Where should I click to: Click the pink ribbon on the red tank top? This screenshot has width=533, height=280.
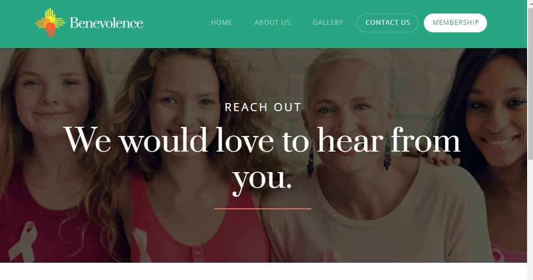coord(23,241)
